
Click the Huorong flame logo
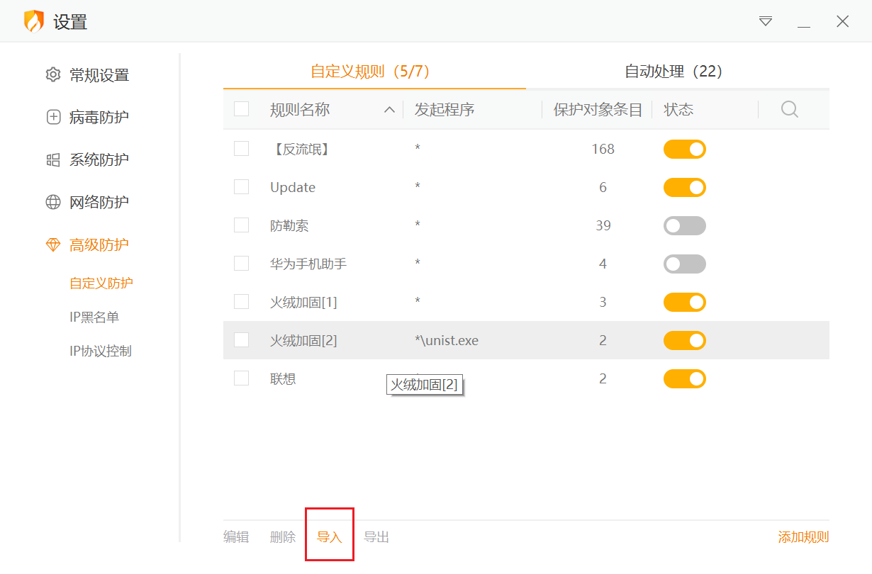click(x=34, y=21)
